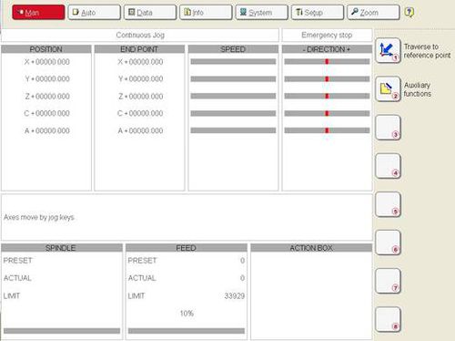Viewport: 455px width, 341px height.
Task: Click the X axis speed bar
Action: (x=233, y=62)
